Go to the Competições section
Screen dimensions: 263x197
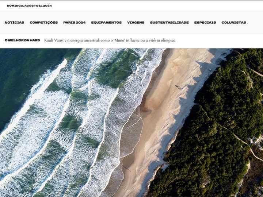pos(43,23)
